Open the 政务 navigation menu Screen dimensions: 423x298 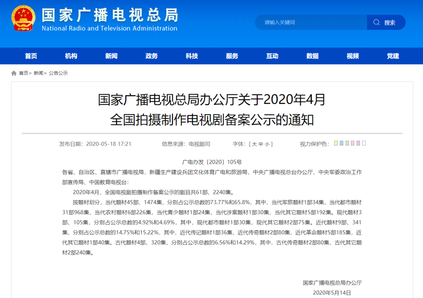point(151,56)
